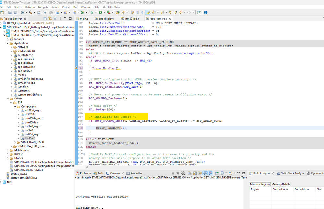This screenshot has height=209, width=324.
Task: Switch to the stm32_lcd.h editor tab
Action: coord(132,19)
